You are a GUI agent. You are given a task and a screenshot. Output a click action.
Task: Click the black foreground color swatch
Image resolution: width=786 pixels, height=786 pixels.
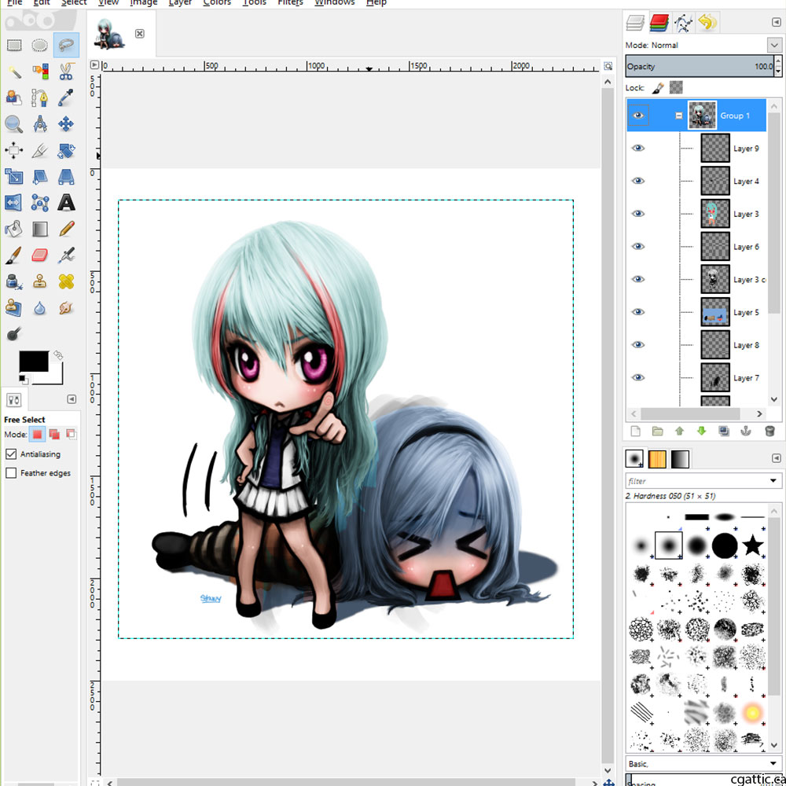(x=32, y=362)
